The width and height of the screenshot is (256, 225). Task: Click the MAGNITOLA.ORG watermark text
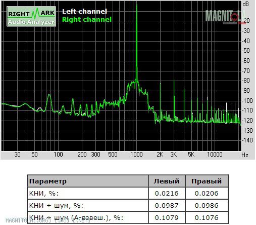coord(48,220)
